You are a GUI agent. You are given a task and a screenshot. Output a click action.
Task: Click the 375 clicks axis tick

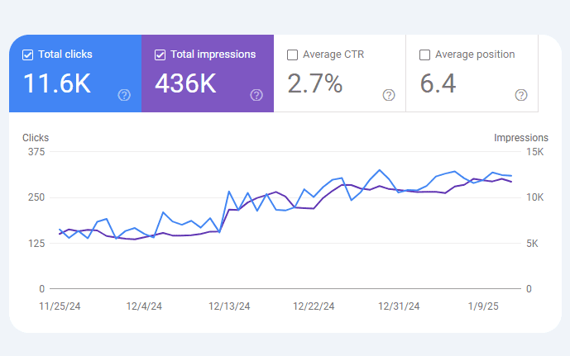pos(36,152)
